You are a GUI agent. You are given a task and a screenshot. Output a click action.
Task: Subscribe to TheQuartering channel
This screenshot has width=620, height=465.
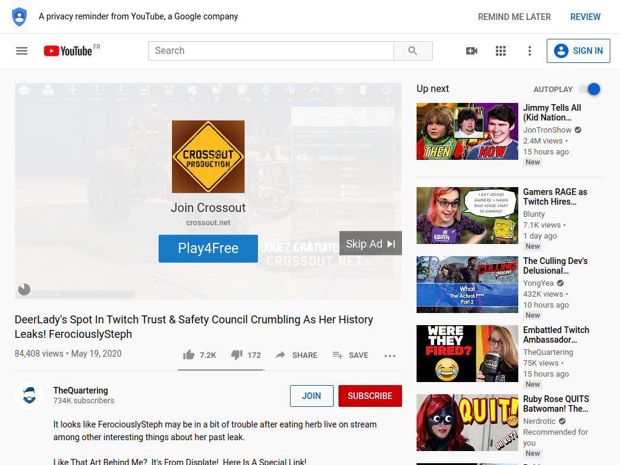(370, 396)
